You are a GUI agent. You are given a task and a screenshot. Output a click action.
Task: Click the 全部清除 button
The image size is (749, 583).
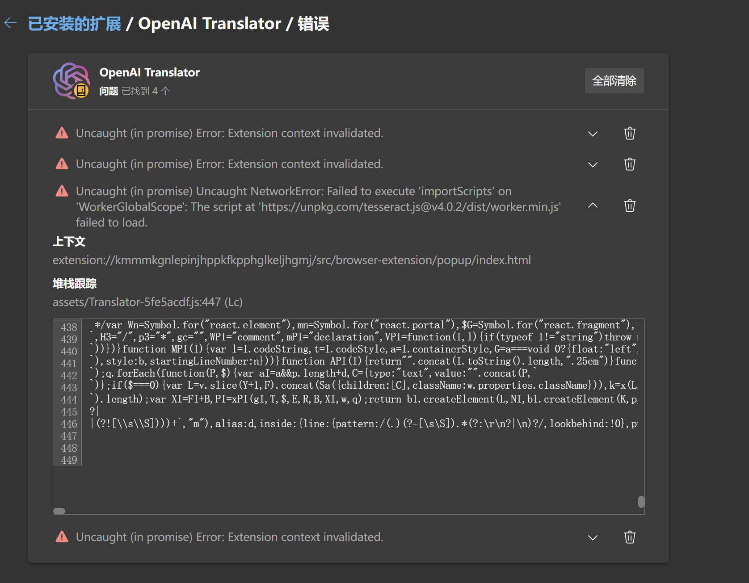tap(614, 81)
